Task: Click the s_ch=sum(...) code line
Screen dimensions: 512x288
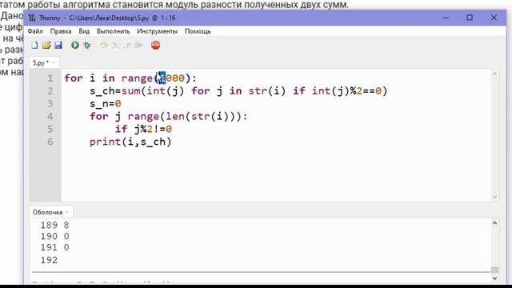Action: click(x=238, y=90)
